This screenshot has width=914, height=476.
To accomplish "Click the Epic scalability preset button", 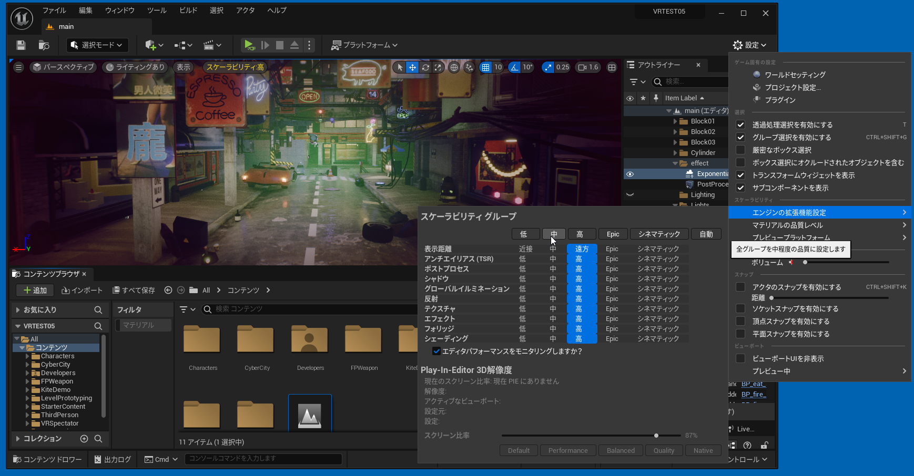I will click(x=613, y=234).
